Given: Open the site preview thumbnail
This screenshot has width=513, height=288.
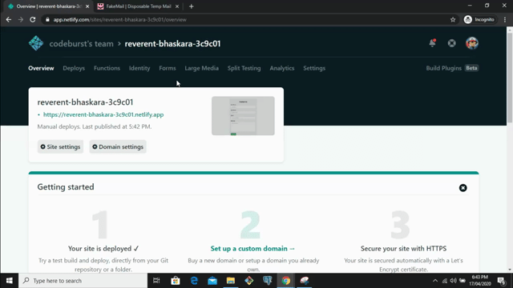Looking at the screenshot, I should [243, 115].
